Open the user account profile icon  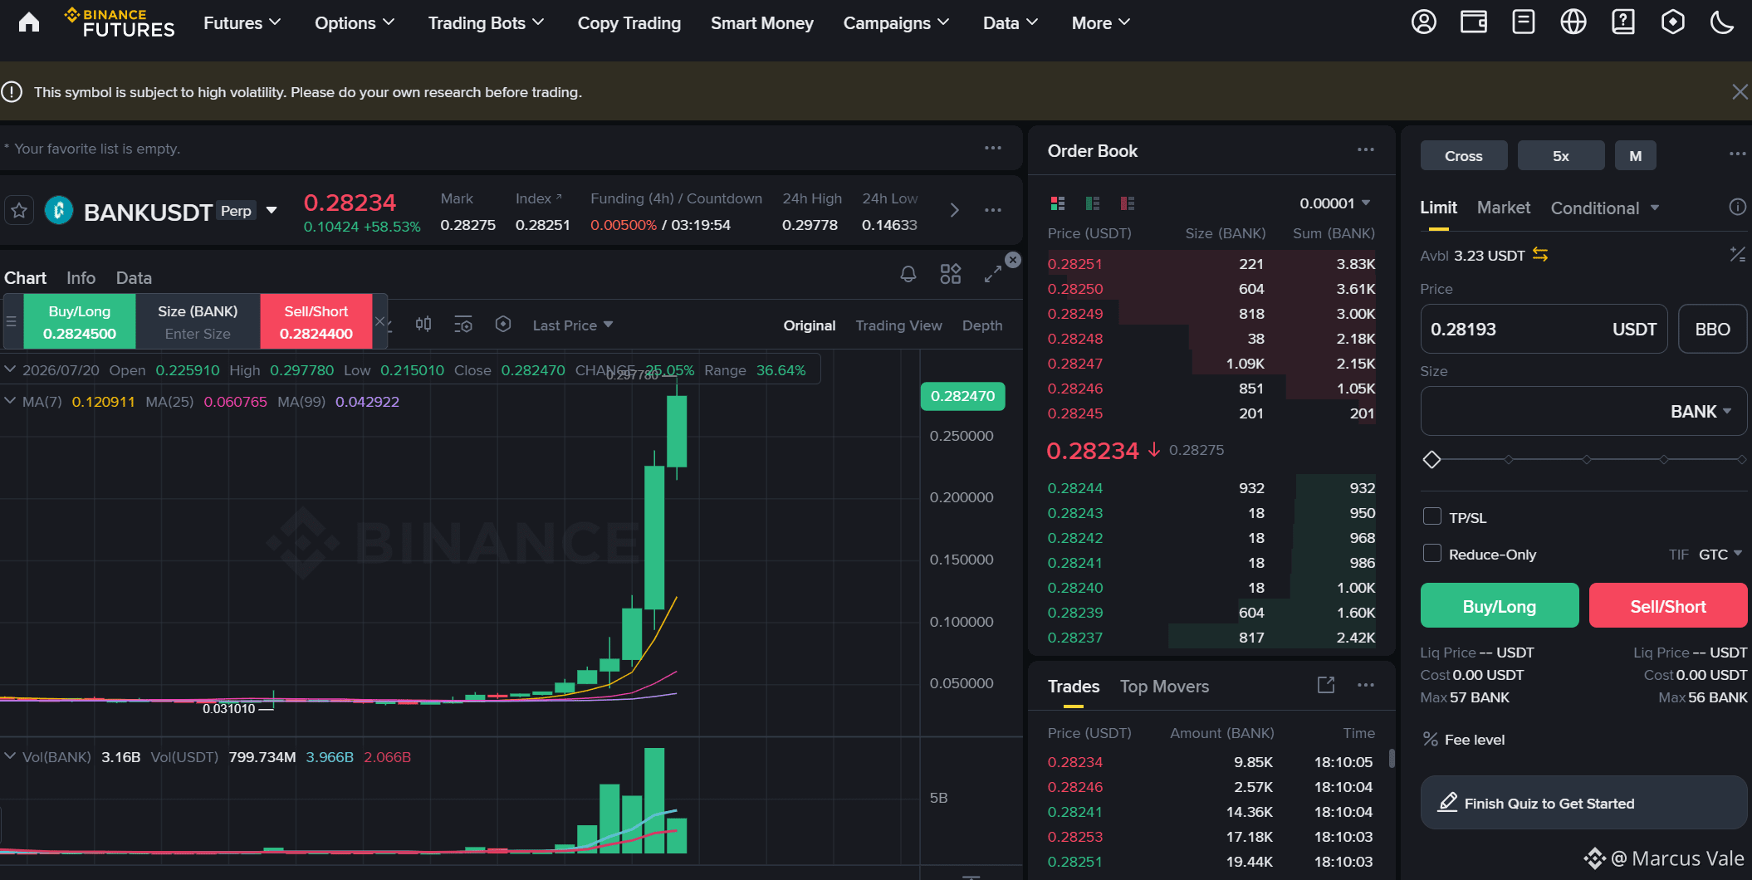click(1424, 22)
